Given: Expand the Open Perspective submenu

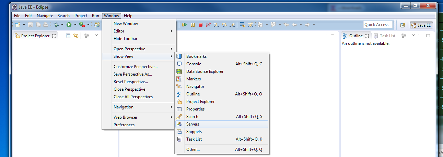Looking at the screenshot, I should [139, 49].
